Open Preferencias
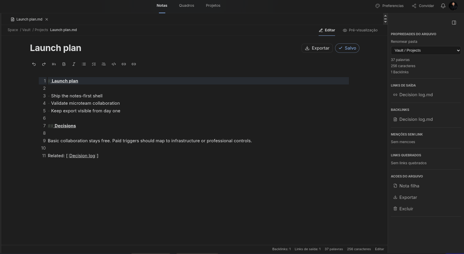Screen dimensions: 464x254 389,6
